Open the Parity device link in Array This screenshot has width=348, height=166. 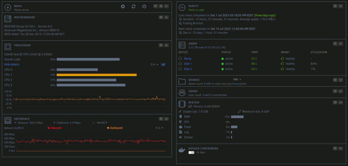pos(188,58)
